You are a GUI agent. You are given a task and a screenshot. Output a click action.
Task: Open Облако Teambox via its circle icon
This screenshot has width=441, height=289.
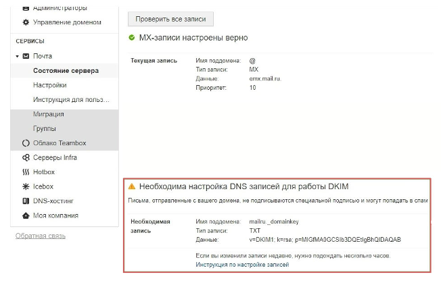(x=26, y=143)
